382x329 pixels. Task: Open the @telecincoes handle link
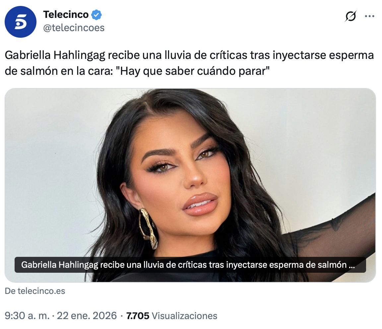(x=74, y=28)
